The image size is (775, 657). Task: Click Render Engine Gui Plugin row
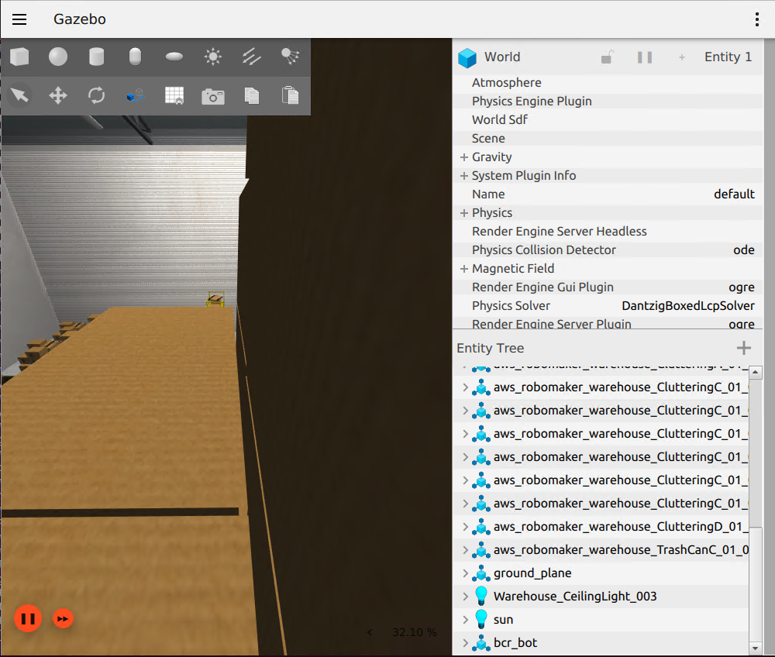point(608,287)
